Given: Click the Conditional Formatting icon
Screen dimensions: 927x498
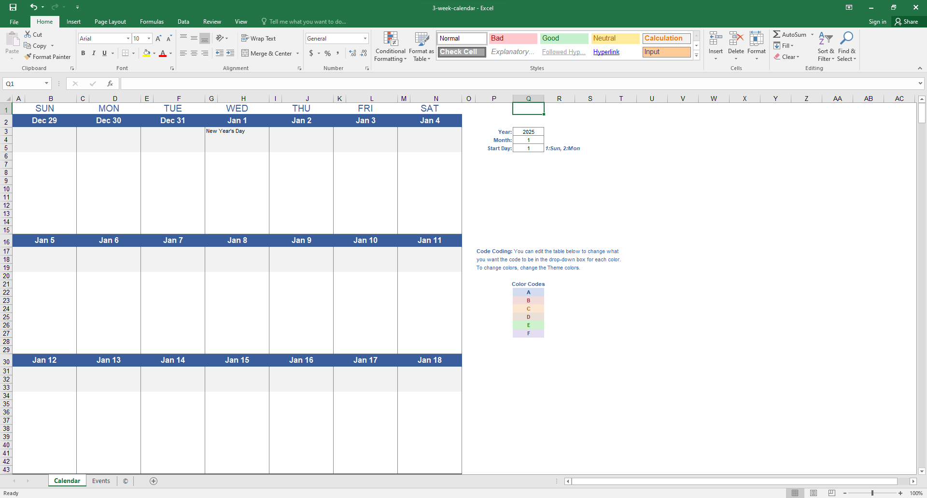Looking at the screenshot, I should tap(390, 40).
